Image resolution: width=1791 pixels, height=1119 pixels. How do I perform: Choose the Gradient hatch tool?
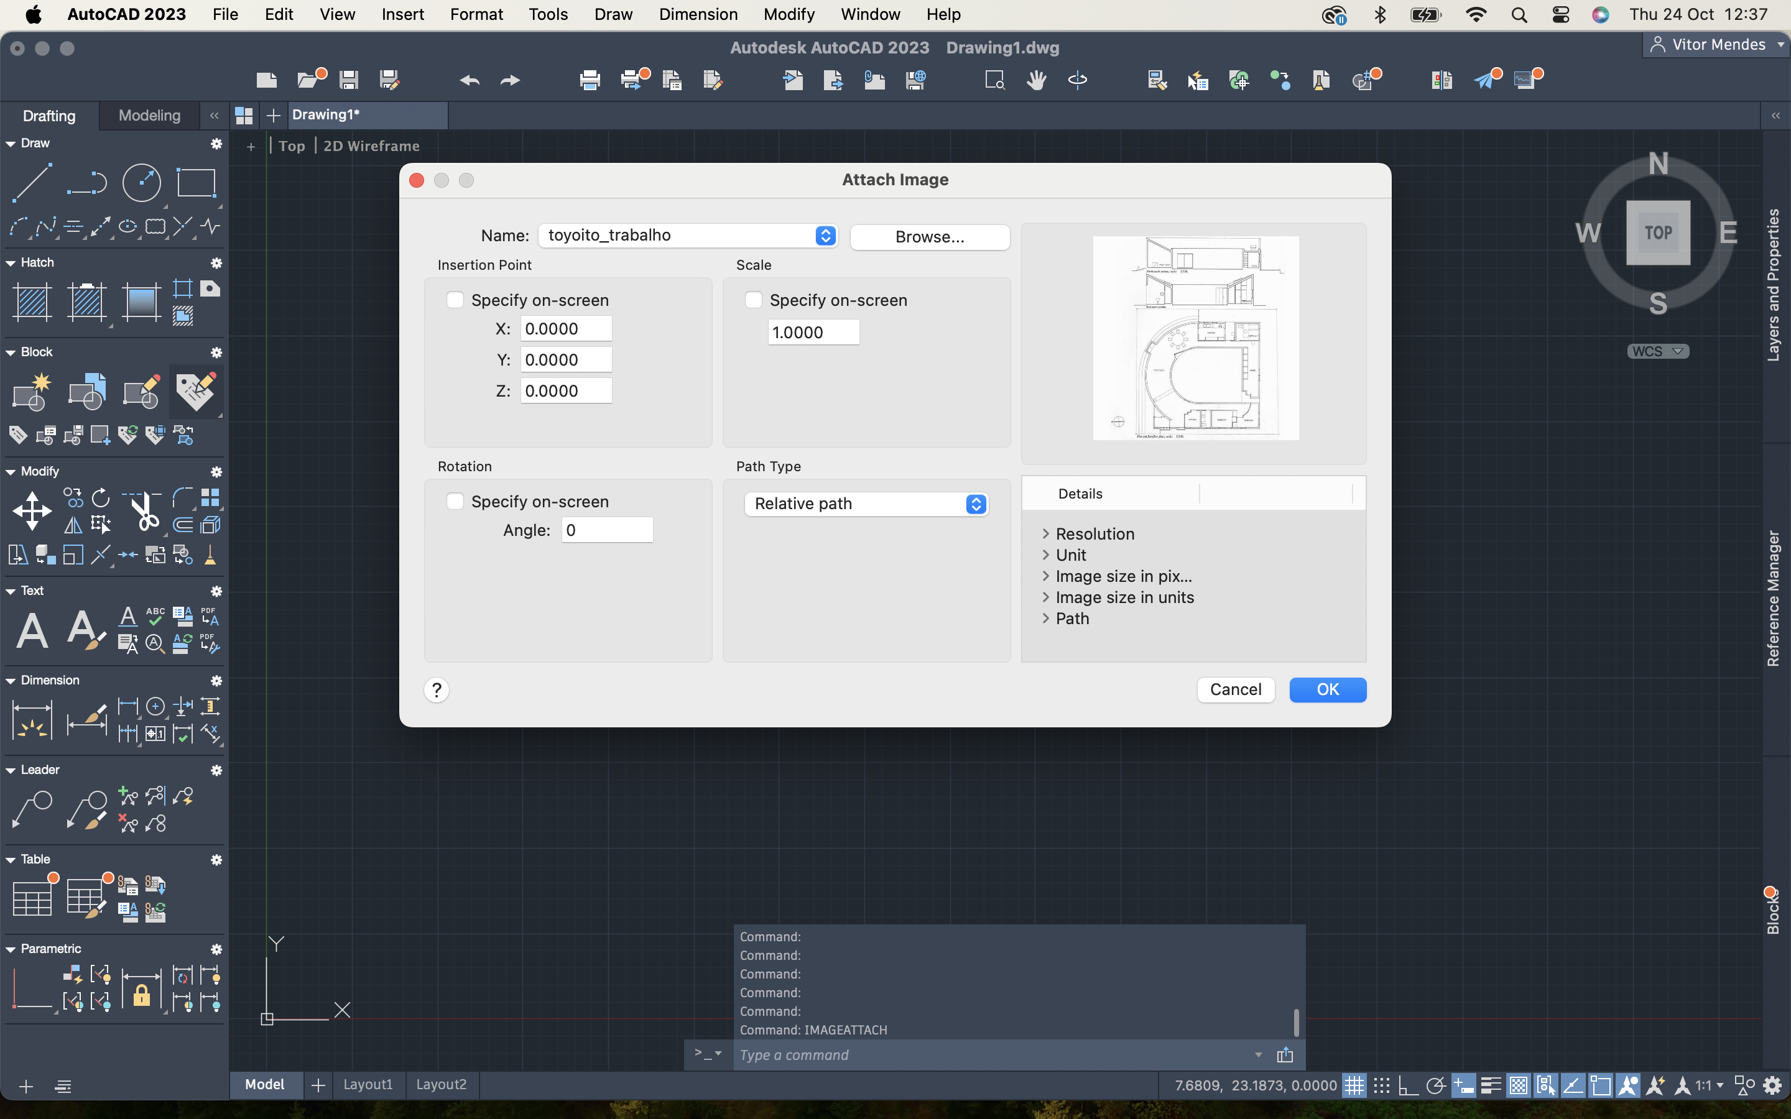tap(141, 303)
